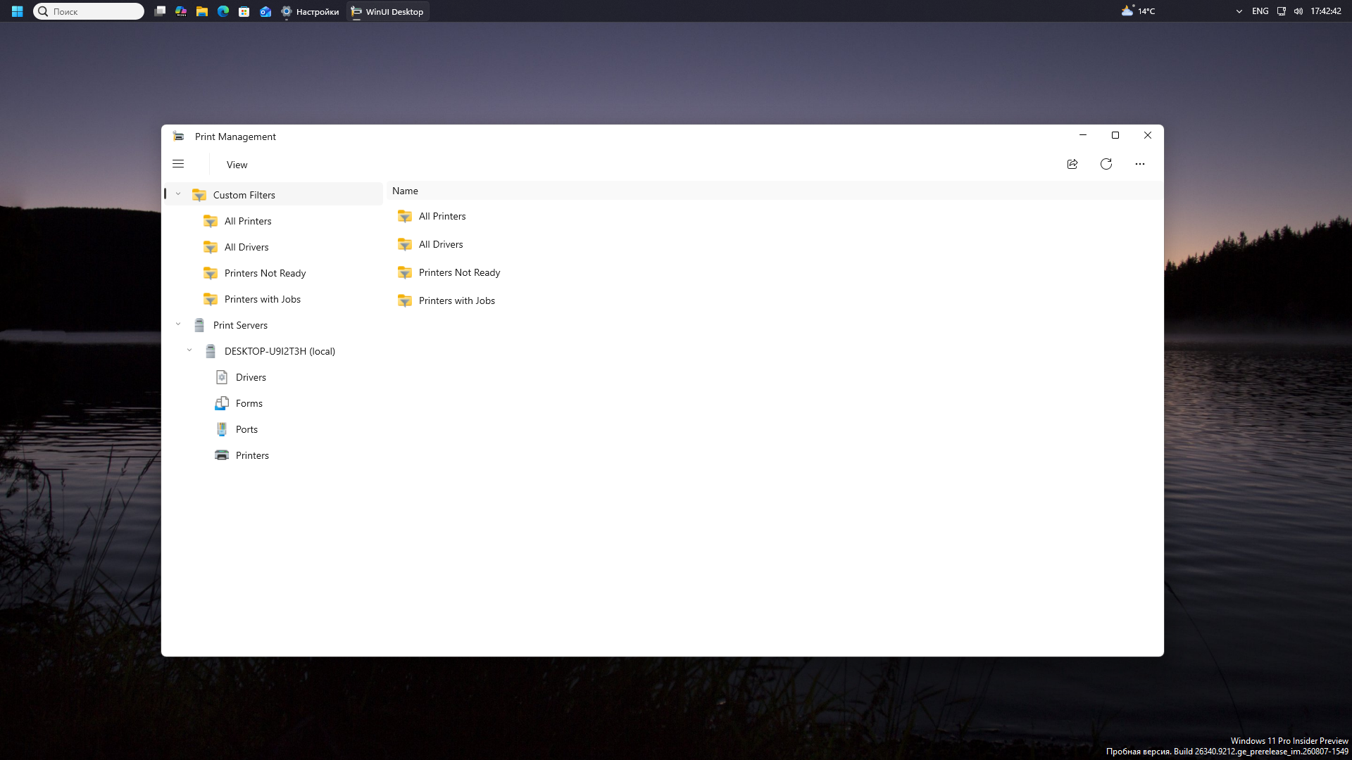Click the volume icon in system tray

coord(1298,11)
